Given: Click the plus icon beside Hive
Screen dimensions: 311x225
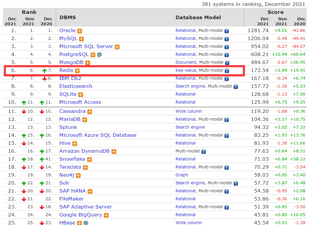Looking at the screenshot, I should [x=75, y=143].
